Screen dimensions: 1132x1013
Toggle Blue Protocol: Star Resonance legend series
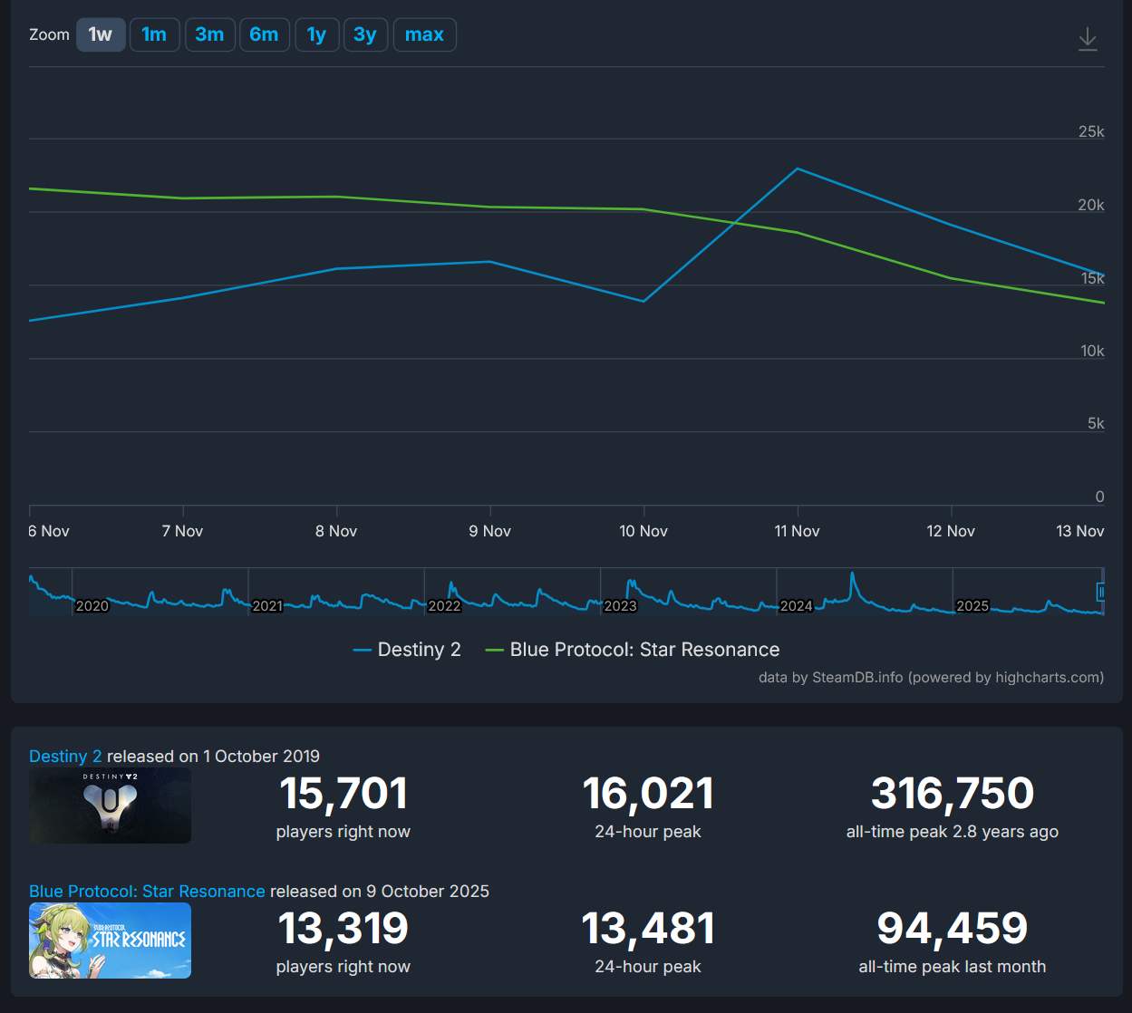pyautogui.click(x=633, y=650)
